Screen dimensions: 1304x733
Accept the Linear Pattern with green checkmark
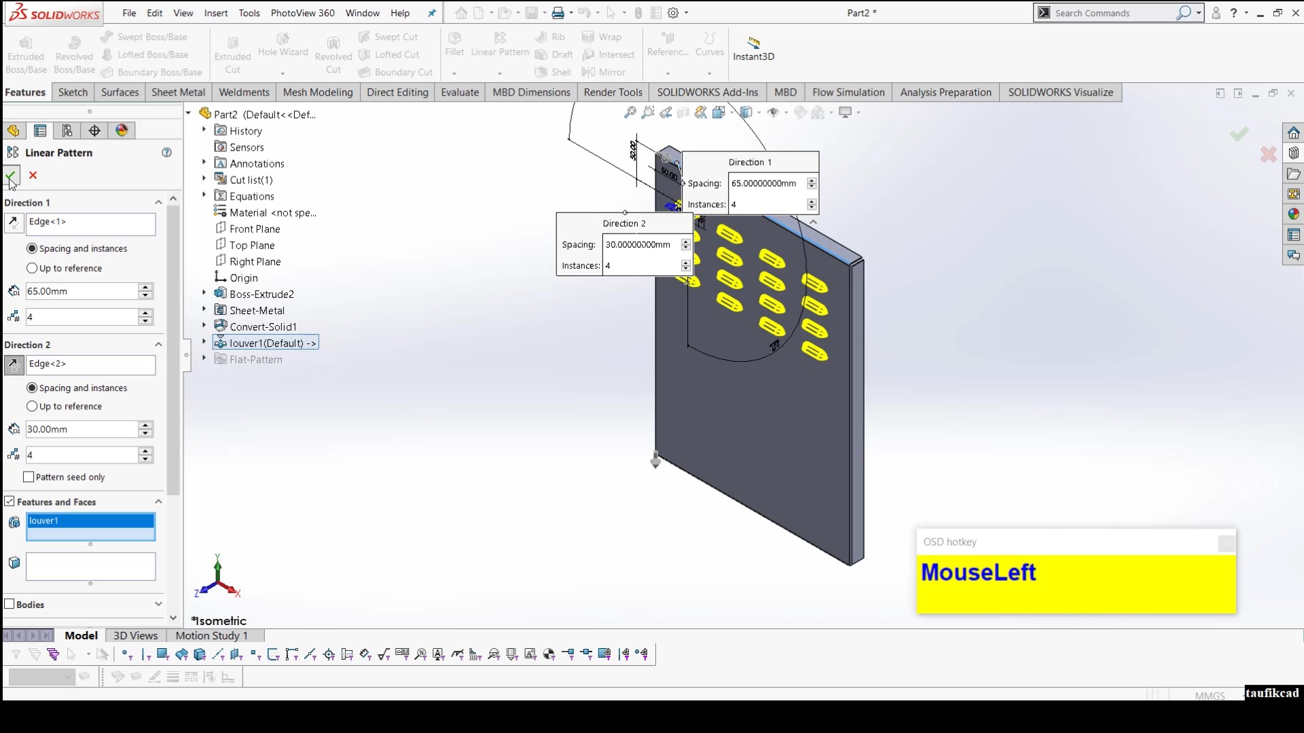[12, 176]
